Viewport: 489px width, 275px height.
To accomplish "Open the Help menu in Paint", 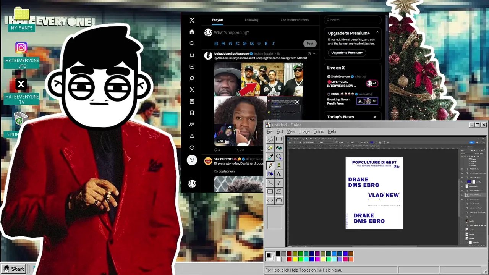I will (332, 131).
